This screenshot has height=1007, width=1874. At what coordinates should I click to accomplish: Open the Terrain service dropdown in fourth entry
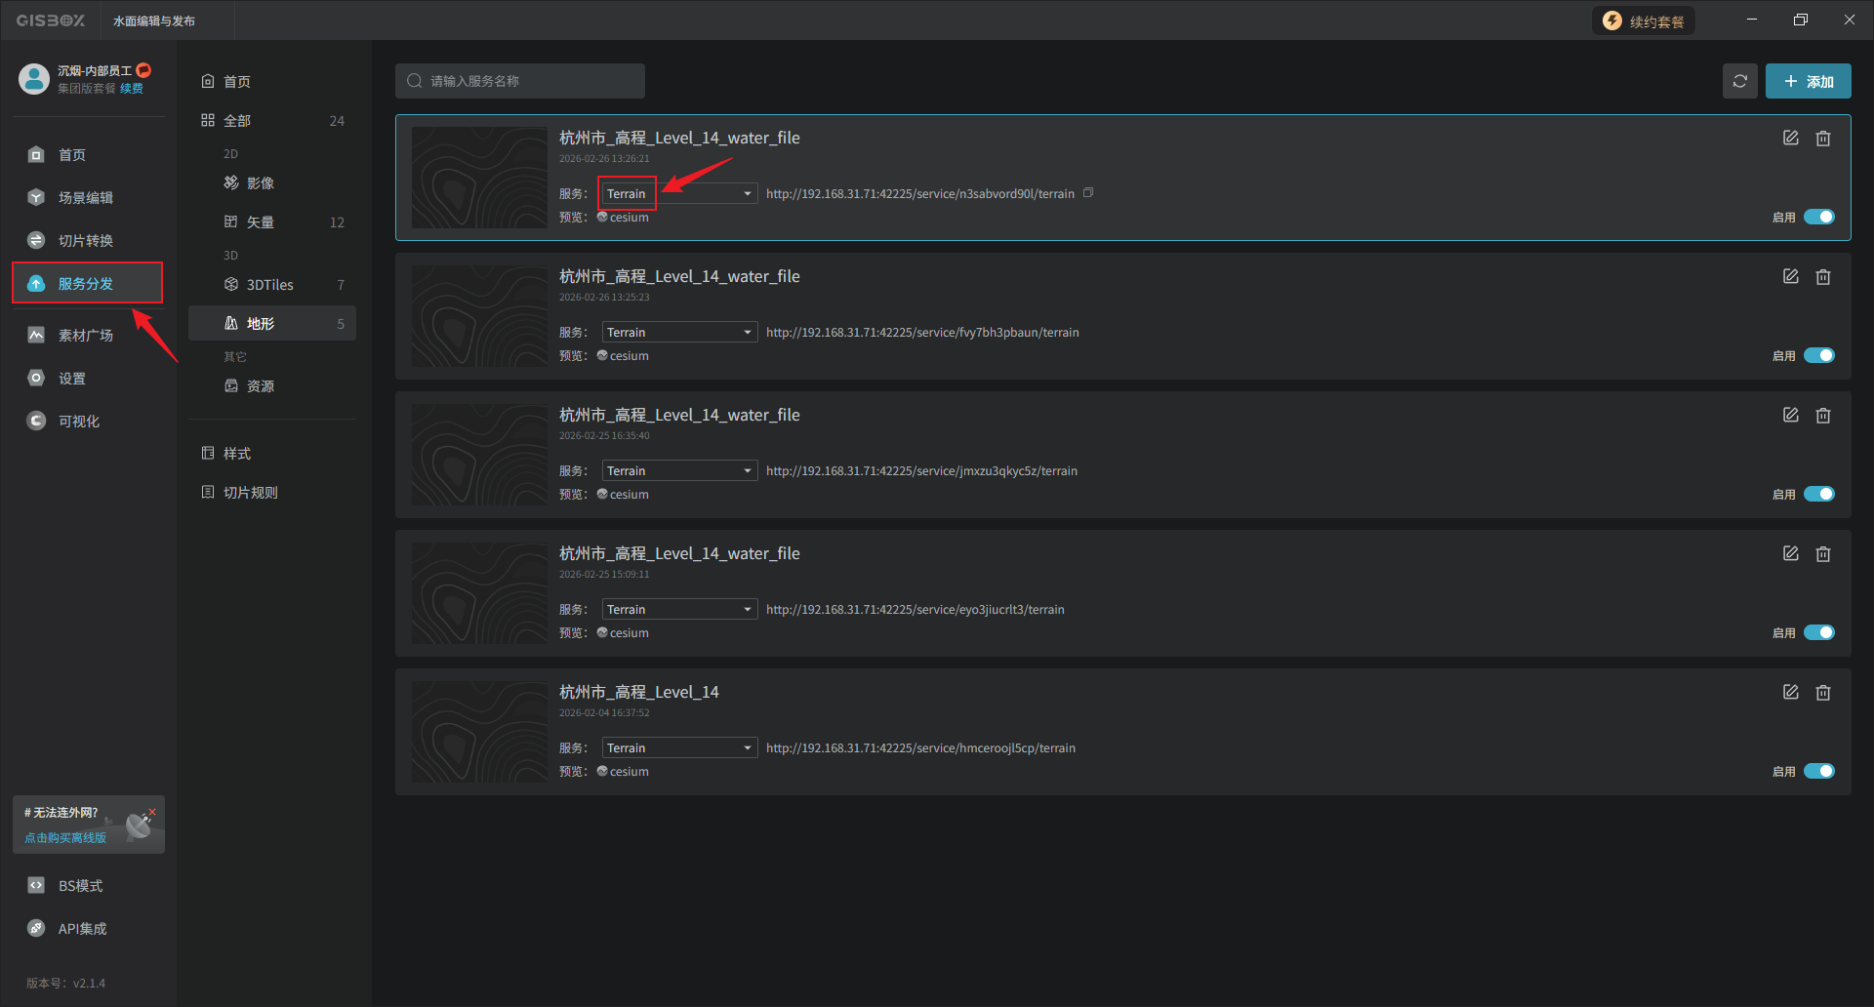(x=679, y=610)
